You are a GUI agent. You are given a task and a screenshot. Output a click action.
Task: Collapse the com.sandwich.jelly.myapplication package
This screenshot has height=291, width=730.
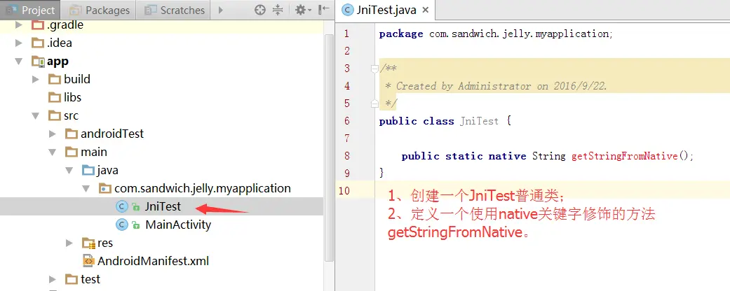pos(86,188)
